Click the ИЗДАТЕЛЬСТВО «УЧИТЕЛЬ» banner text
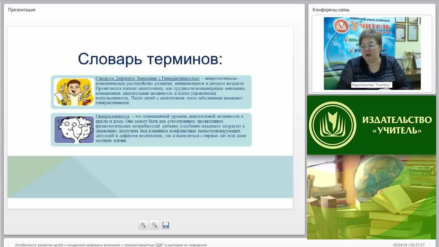This screenshot has width=439, height=247. pyautogui.click(x=397, y=125)
